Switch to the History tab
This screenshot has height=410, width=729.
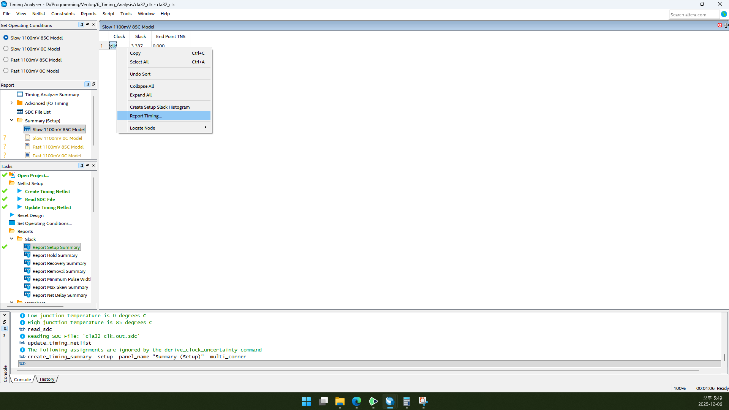click(x=47, y=379)
